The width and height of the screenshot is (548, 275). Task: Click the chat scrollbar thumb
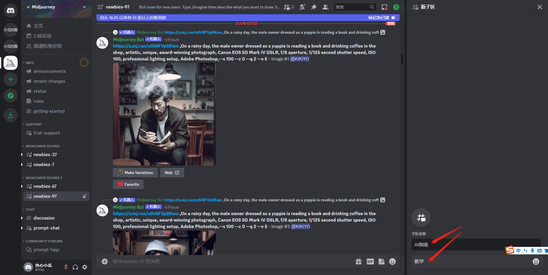tap(402, 59)
